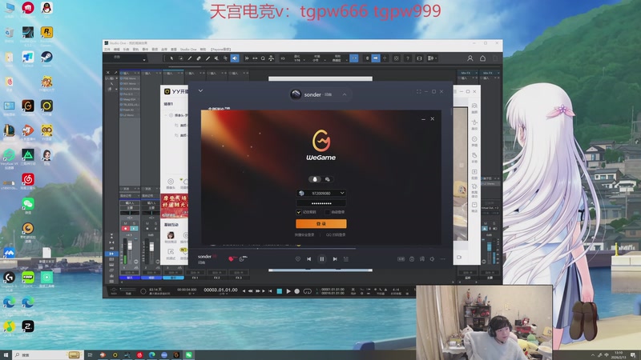Open Studio One menu item in menu bar
This screenshot has height=360, width=641.
[188, 50]
